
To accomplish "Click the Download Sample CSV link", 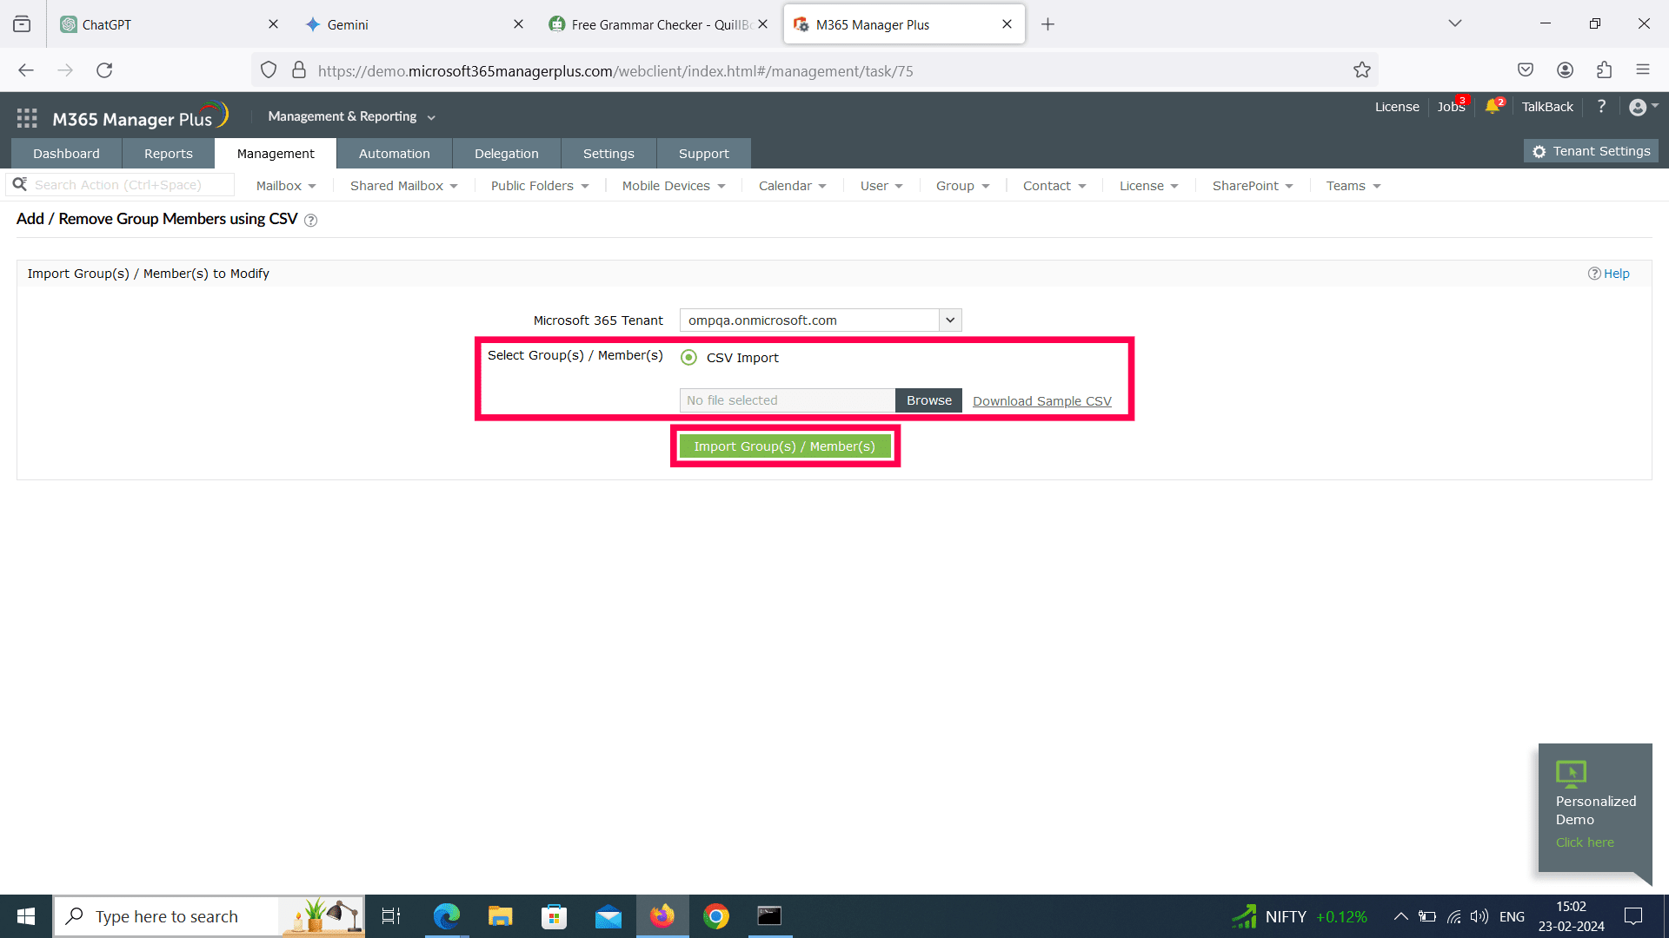I will [1041, 400].
